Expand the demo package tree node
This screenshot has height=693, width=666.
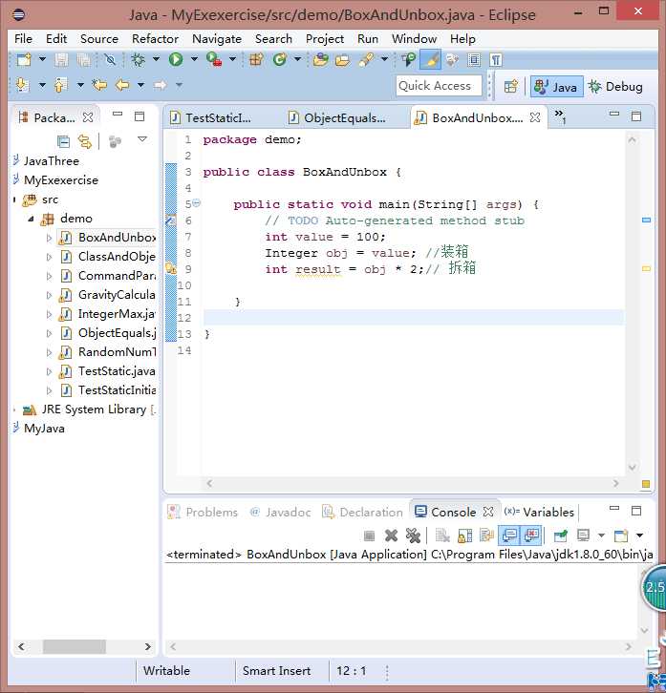click(x=31, y=219)
